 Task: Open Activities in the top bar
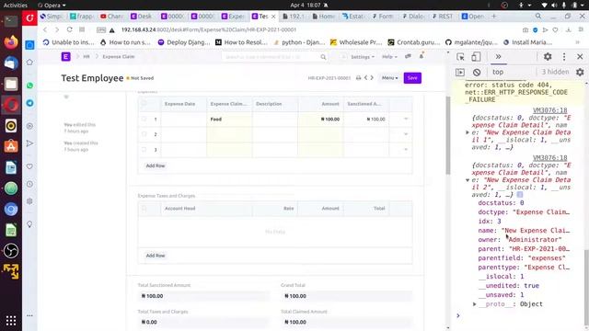(16, 6)
